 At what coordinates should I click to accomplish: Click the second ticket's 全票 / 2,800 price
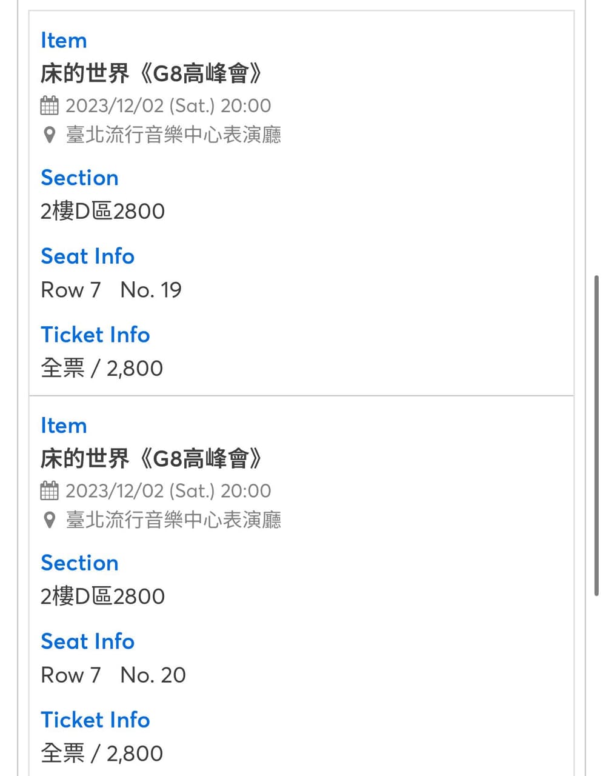[102, 753]
